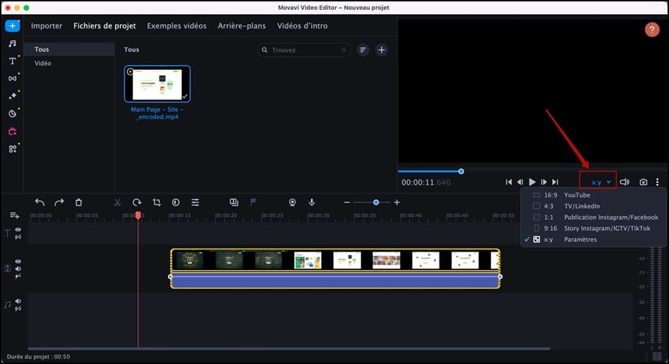Click the scissors split tool
The image size is (669, 364).
click(118, 203)
